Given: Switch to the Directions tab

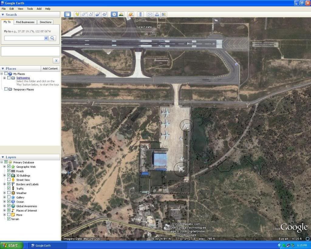Looking at the screenshot, I should (46, 22).
